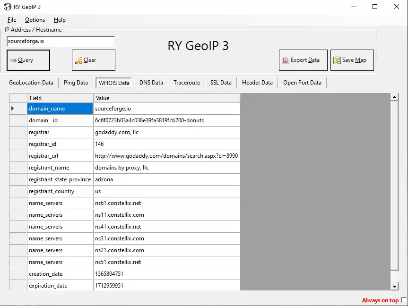The height and width of the screenshot is (306, 408).
Task: Show the Open Port Data tab
Action: pyautogui.click(x=303, y=83)
